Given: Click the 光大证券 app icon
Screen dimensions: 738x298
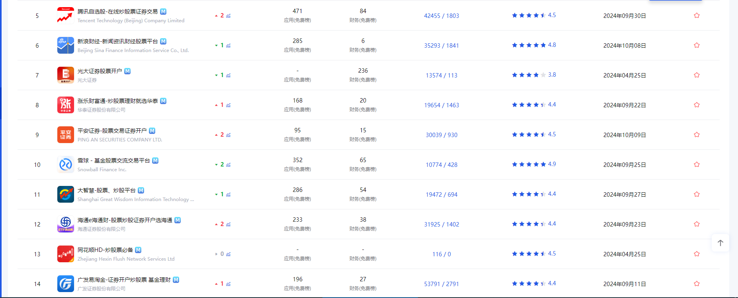Looking at the screenshot, I should pyautogui.click(x=65, y=75).
